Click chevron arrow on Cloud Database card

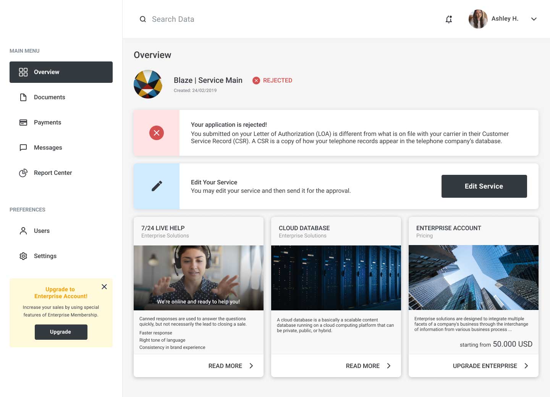point(389,366)
